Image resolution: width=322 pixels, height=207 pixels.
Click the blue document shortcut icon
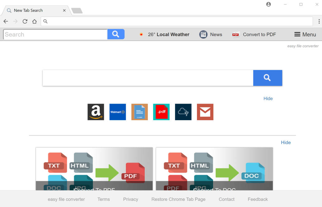139,112
